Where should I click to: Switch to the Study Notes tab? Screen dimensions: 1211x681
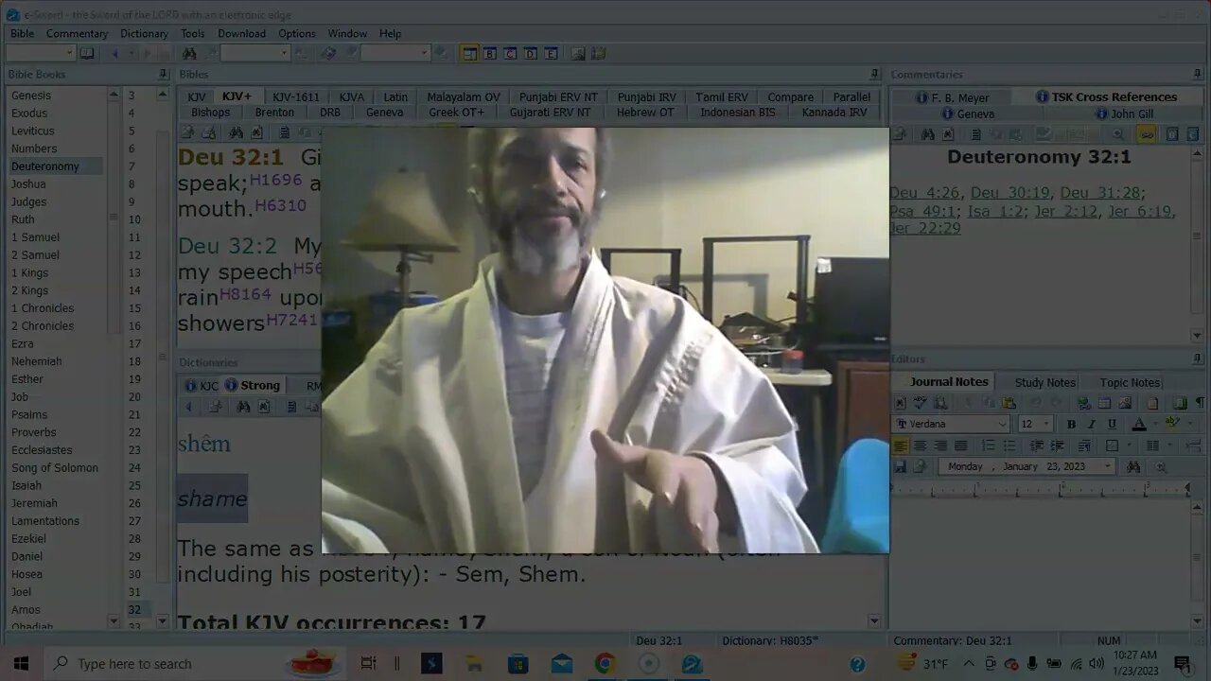coord(1044,382)
